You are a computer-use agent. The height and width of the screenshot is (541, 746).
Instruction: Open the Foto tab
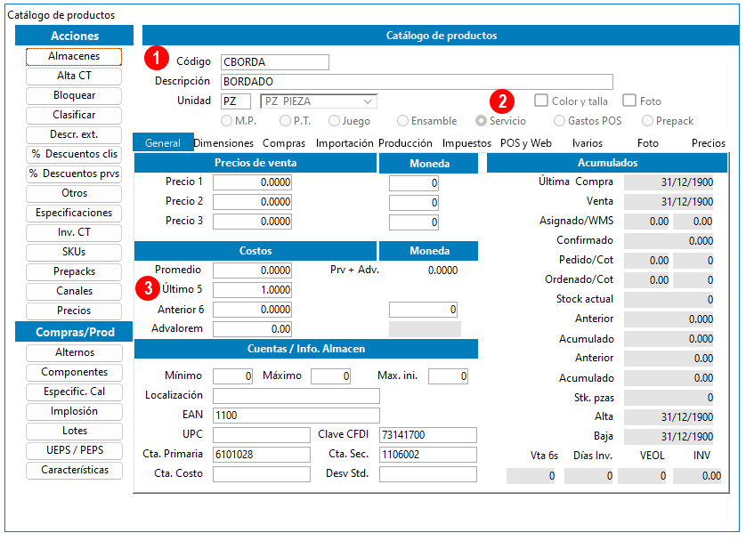[x=647, y=143]
